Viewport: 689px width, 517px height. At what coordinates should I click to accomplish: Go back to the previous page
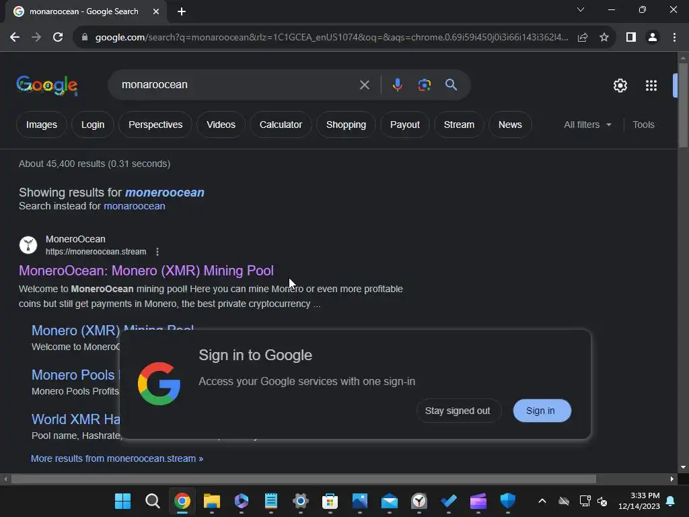point(15,38)
